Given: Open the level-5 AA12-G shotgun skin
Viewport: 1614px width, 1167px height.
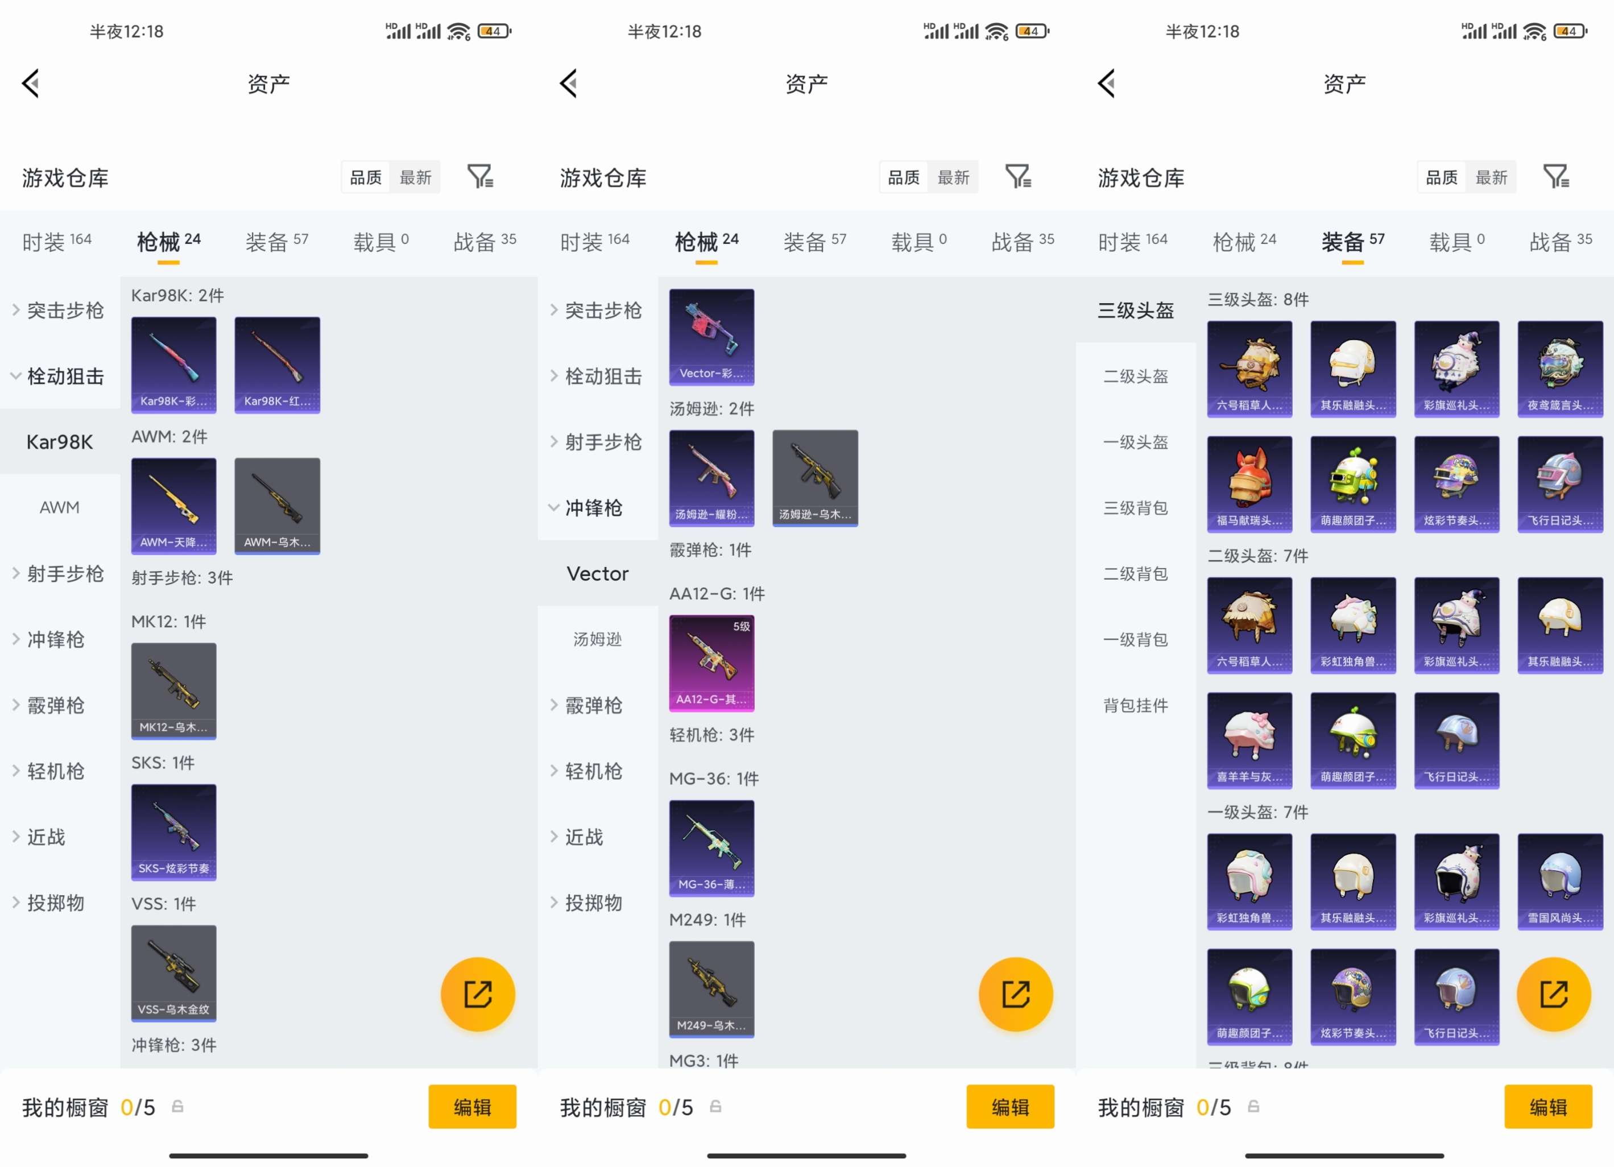Looking at the screenshot, I should point(711,663).
